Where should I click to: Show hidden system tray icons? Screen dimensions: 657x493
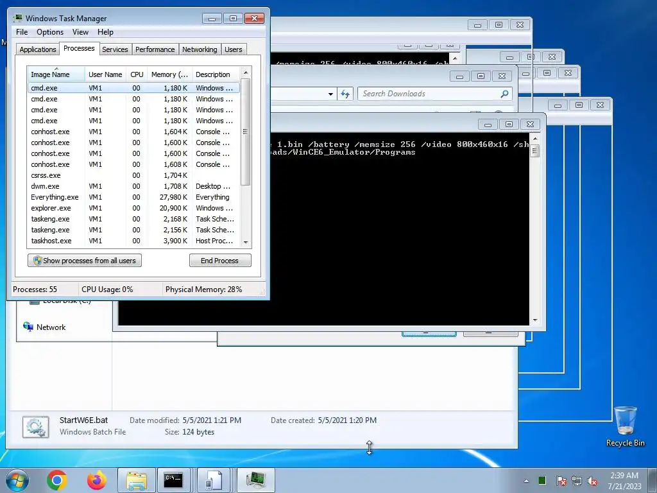[526, 481]
